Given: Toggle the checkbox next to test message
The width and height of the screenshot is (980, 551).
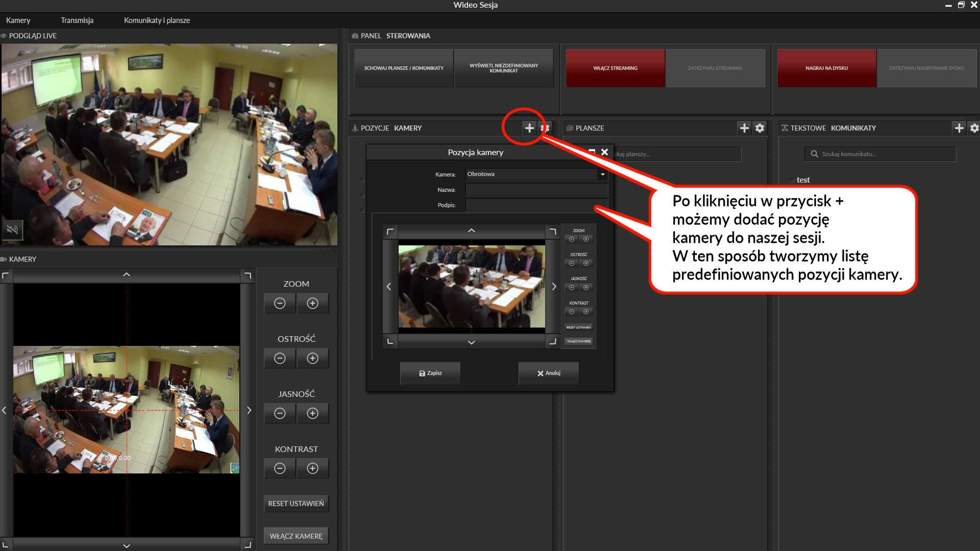Looking at the screenshot, I should coord(792,180).
